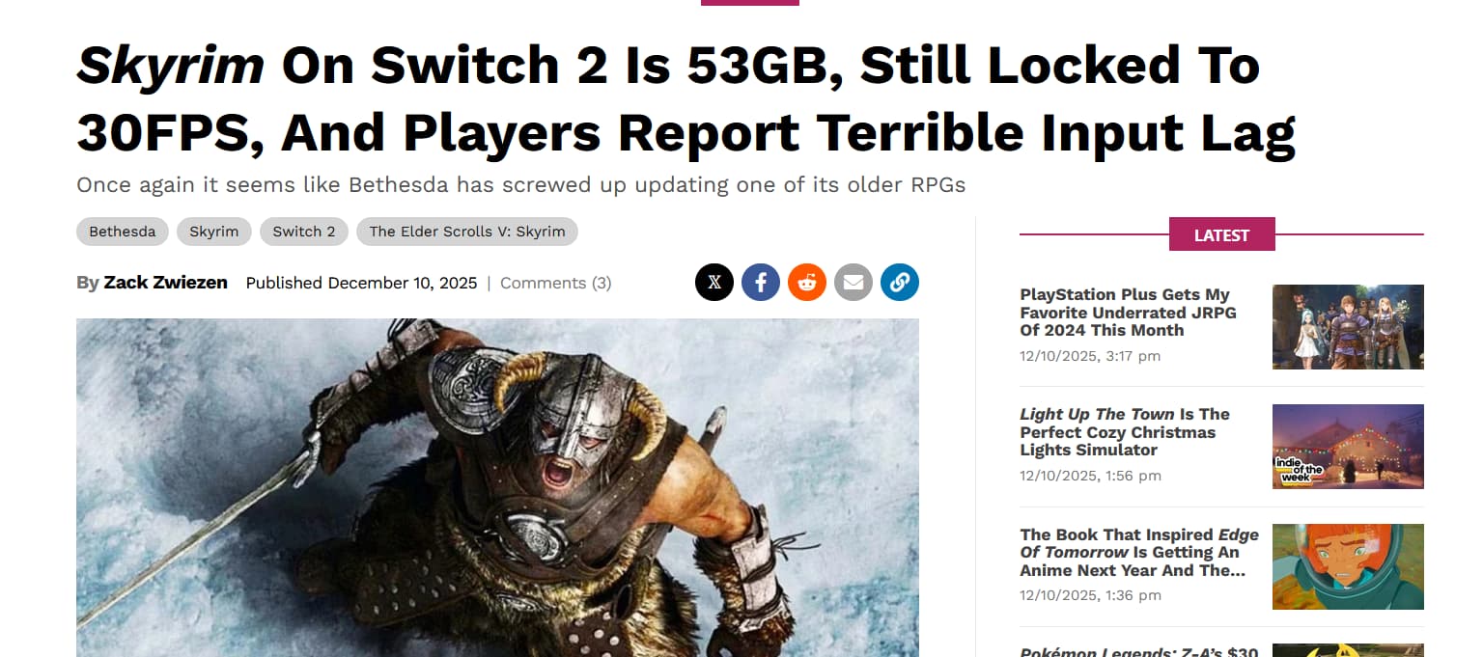The image size is (1483, 657).
Task: Jump to Comments (3)
Action: [556, 283]
